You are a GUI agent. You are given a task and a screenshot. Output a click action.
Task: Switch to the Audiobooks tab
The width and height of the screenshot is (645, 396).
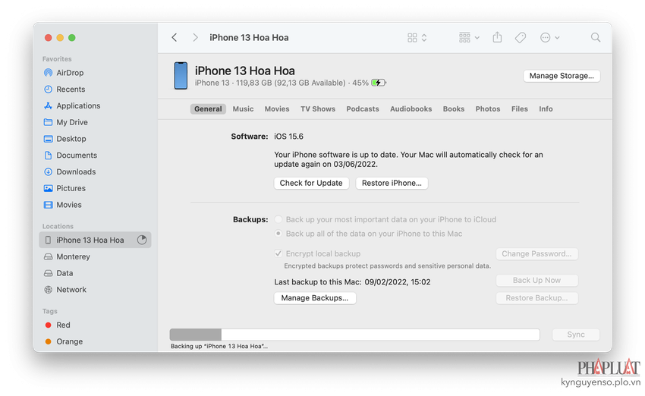(411, 109)
